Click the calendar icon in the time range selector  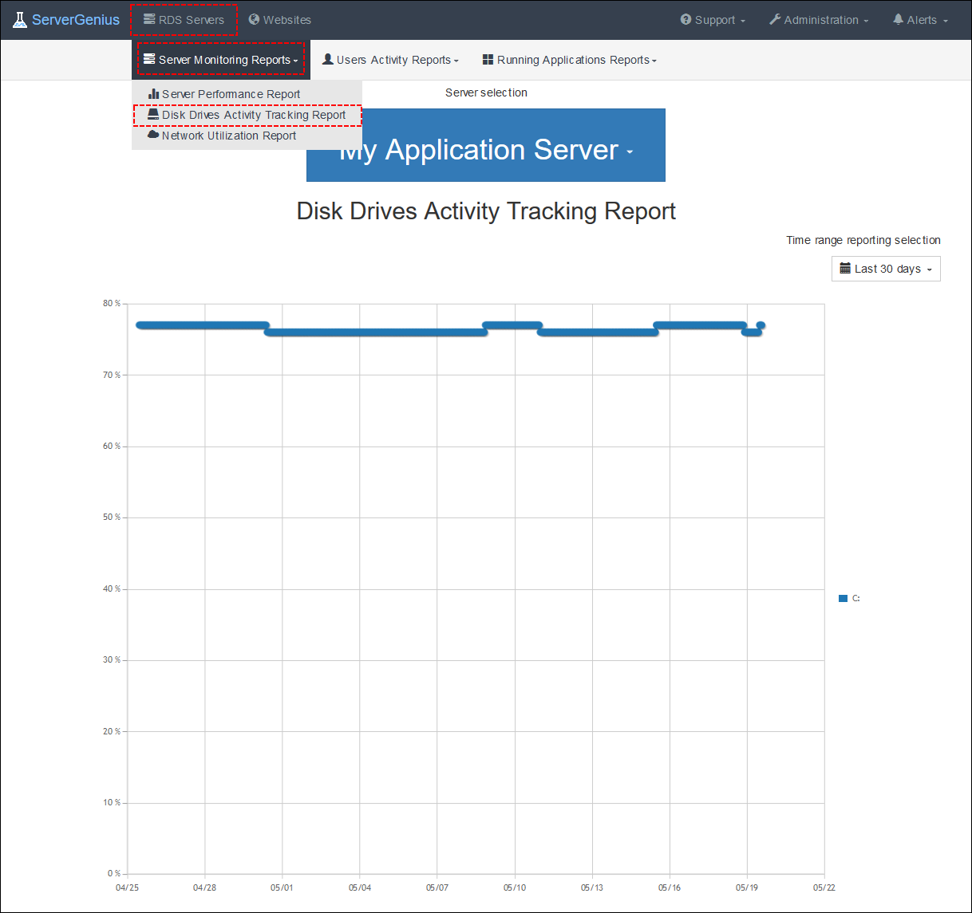coord(846,269)
